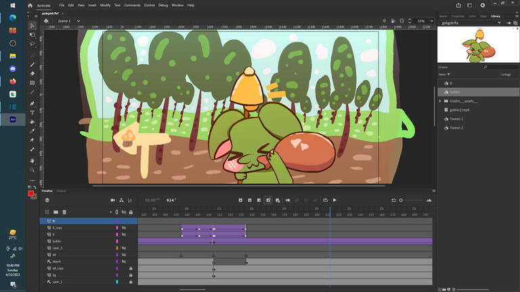Click the Test Movie play icon top right
Image resolution: width=520 pixels, height=292 pixels.
(483, 5)
